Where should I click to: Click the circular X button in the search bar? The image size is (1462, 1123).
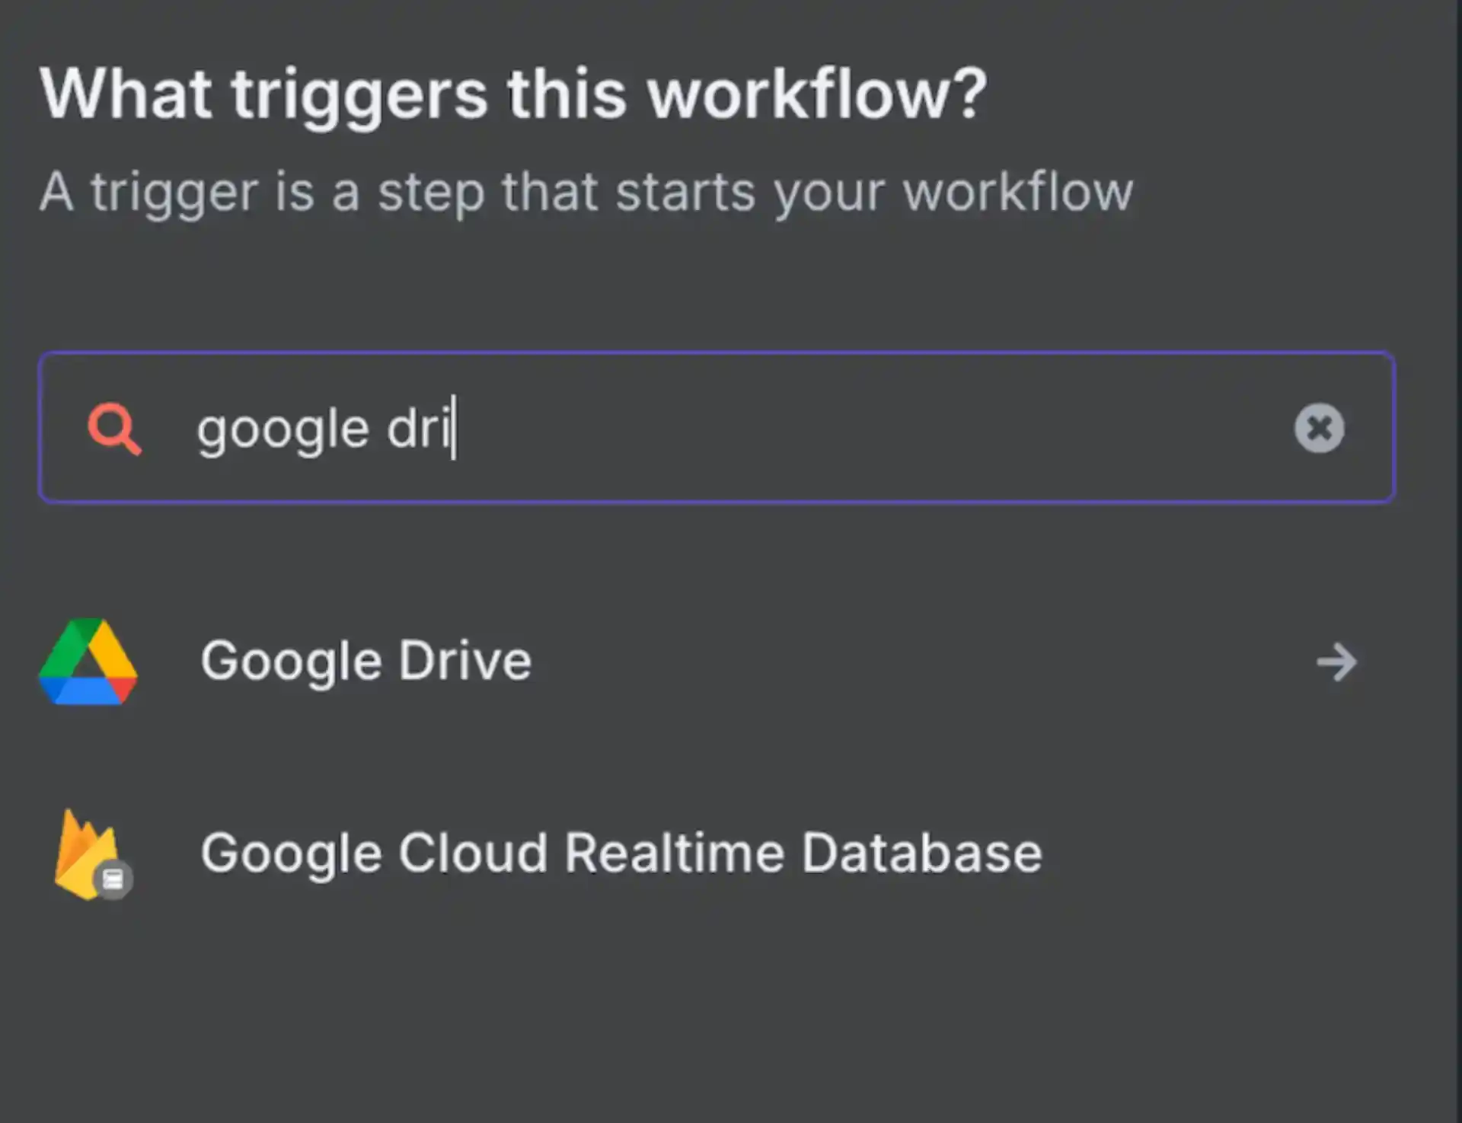pyautogui.click(x=1320, y=429)
